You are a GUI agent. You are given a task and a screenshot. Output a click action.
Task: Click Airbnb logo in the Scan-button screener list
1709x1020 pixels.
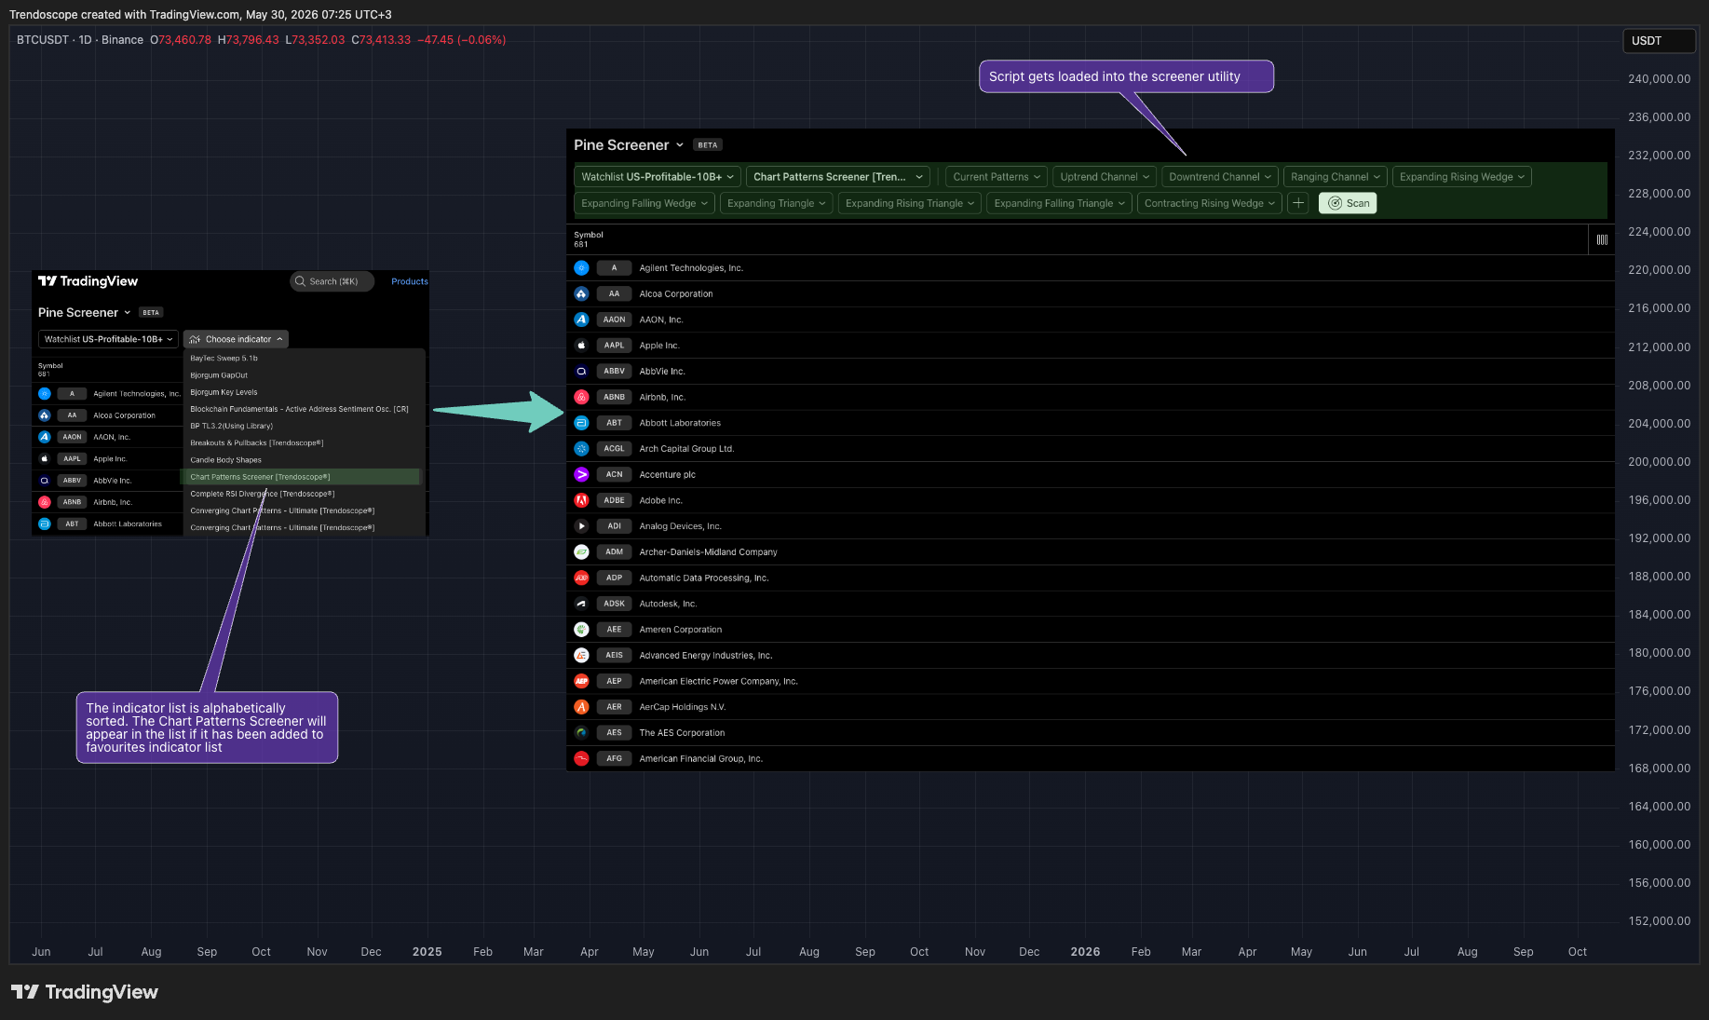(581, 398)
